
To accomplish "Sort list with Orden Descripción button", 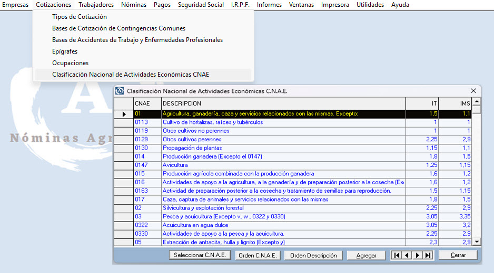I will pos(313,255).
